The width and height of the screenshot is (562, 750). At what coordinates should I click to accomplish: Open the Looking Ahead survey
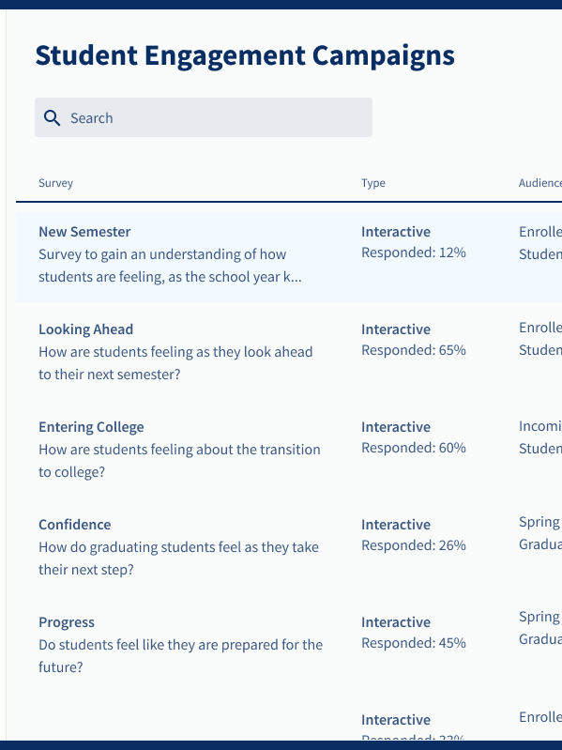[x=86, y=329]
